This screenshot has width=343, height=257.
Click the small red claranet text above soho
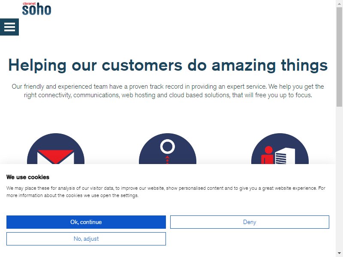pos(29,3)
